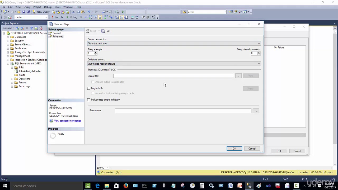Expand the Operators tree node
The height and width of the screenshot is (190, 338).
(x=12, y=79)
